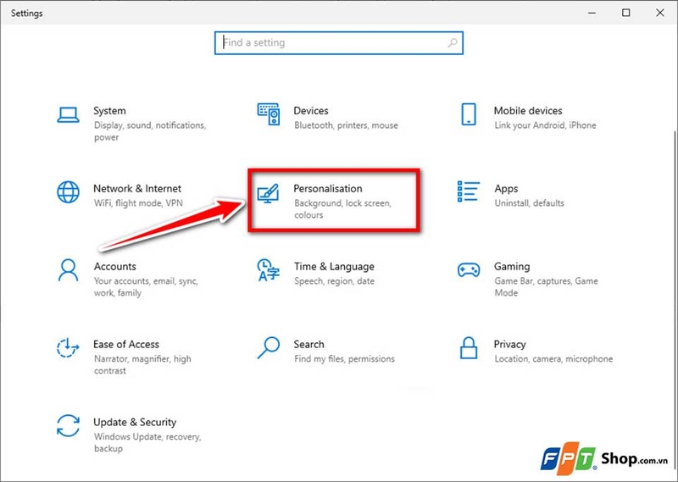Click the Apps list icon
678x482 pixels.
coord(469,191)
